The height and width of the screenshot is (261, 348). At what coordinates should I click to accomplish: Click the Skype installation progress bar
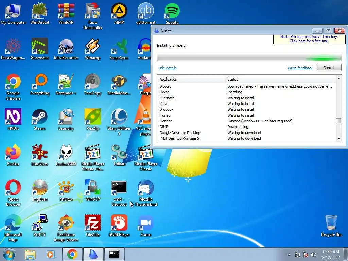coord(249,57)
